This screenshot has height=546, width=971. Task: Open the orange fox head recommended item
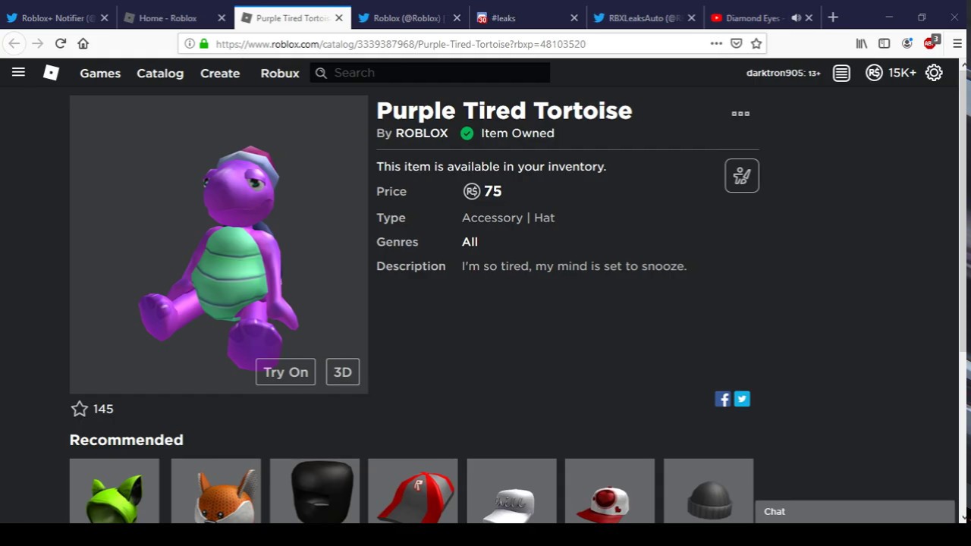[x=216, y=491]
